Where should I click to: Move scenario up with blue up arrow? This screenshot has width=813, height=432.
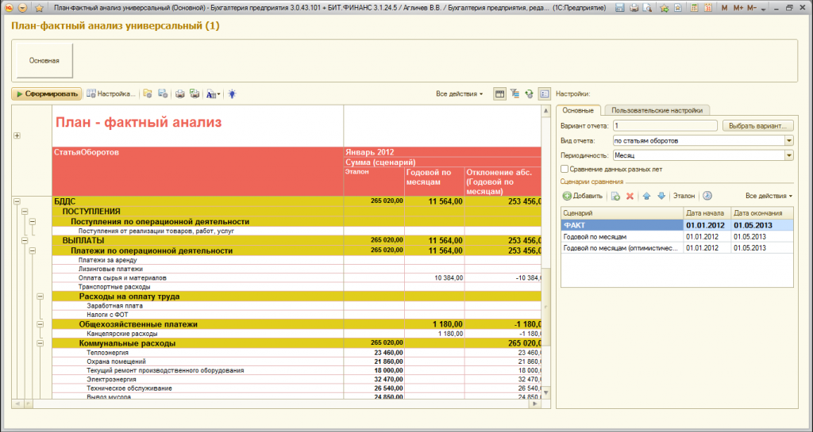click(x=647, y=196)
